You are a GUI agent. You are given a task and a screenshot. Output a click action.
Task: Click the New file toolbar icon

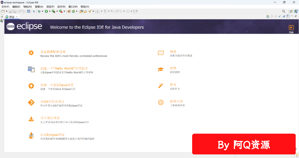click(3, 11)
